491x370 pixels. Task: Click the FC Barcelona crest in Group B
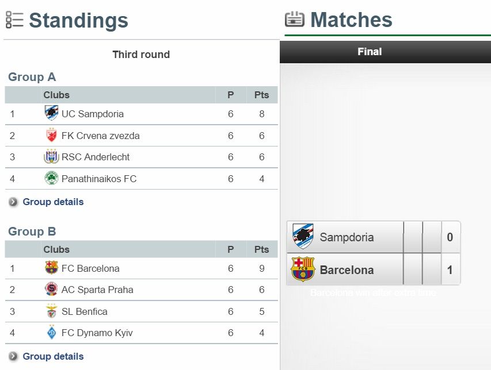point(51,268)
